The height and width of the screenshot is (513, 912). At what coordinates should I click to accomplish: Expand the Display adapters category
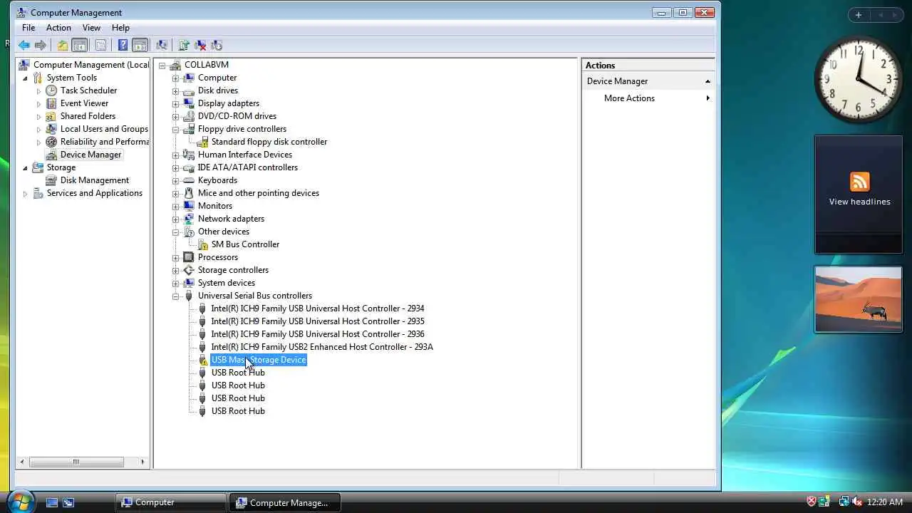pos(175,103)
